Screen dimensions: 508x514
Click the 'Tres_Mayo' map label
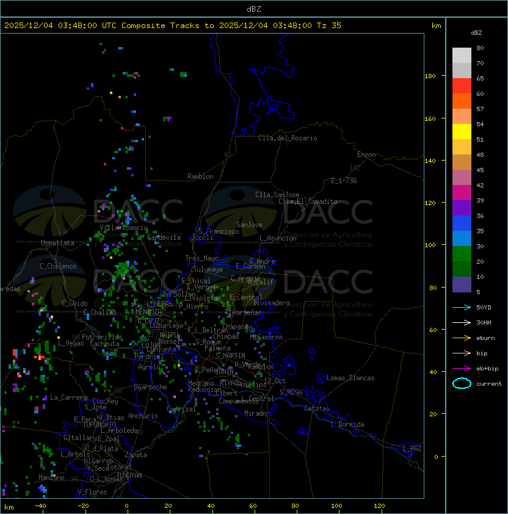click(x=201, y=258)
